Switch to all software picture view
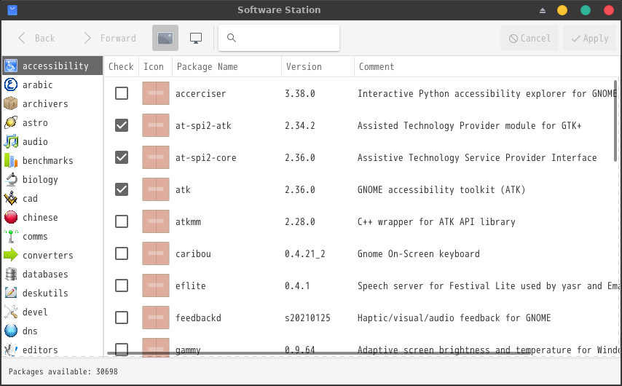622x386 pixels. coord(165,38)
